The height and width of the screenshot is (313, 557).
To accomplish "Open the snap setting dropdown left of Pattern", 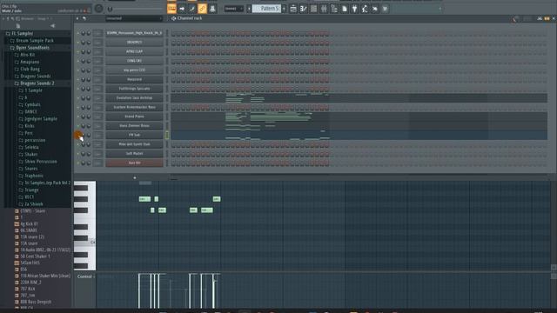I will [234, 9].
